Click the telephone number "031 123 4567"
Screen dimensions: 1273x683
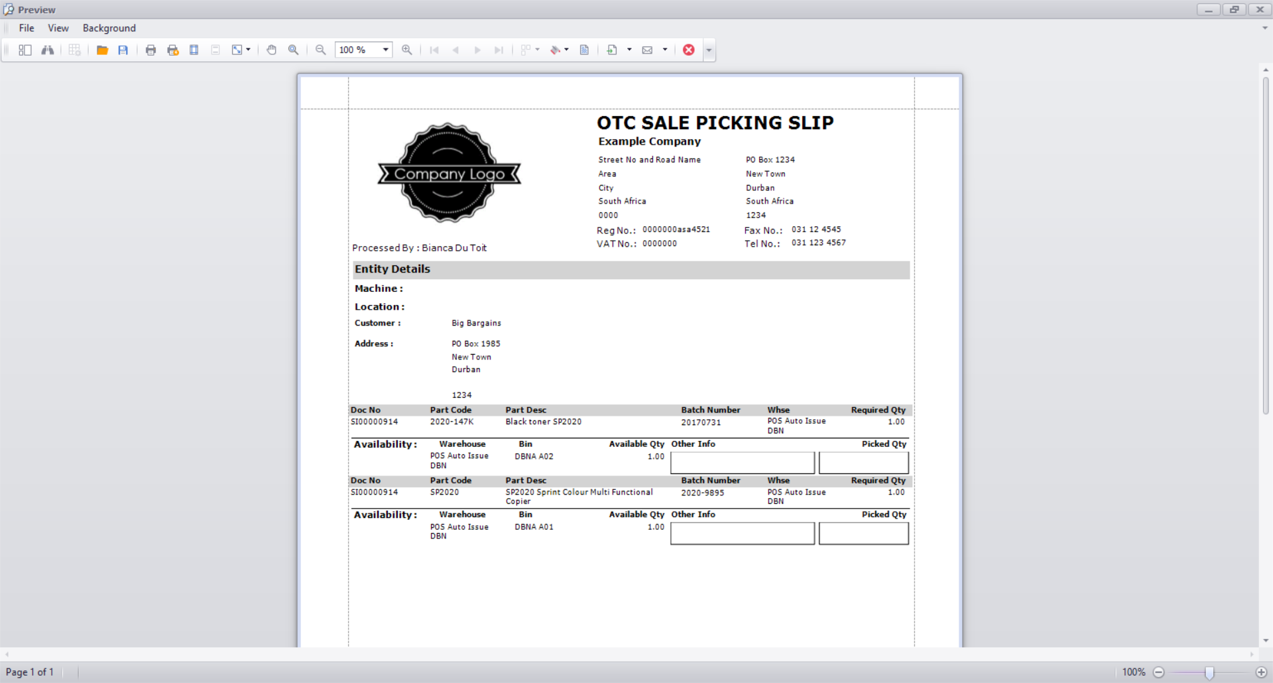tap(819, 243)
